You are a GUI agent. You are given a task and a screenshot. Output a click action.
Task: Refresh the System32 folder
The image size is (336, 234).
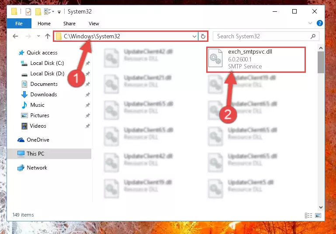tap(203, 36)
